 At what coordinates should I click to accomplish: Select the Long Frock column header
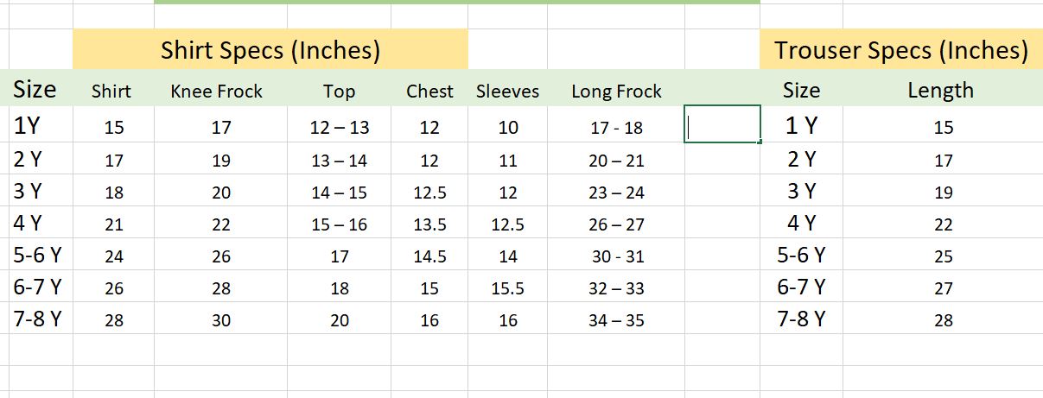point(616,91)
